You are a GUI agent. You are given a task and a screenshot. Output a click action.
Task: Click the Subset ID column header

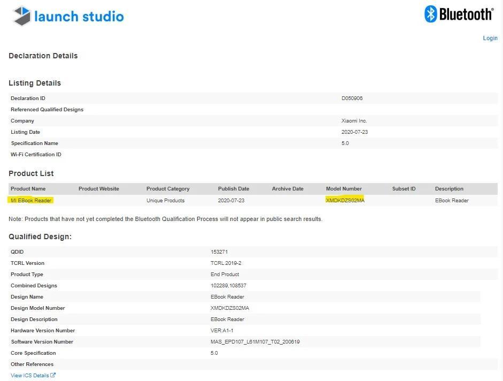click(x=404, y=189)
